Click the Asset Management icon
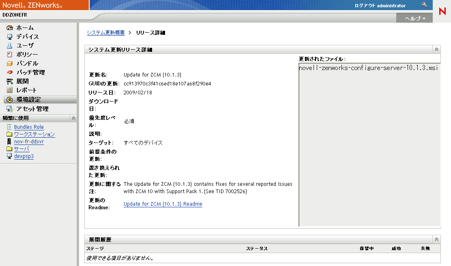 click(9, 109)
